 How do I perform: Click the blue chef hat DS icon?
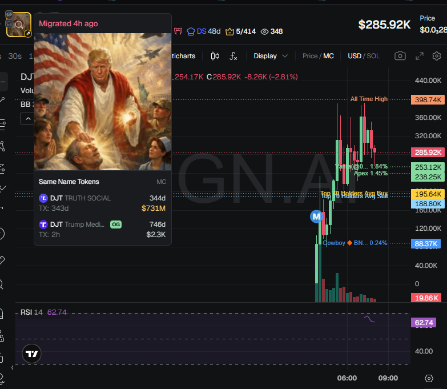191,31
